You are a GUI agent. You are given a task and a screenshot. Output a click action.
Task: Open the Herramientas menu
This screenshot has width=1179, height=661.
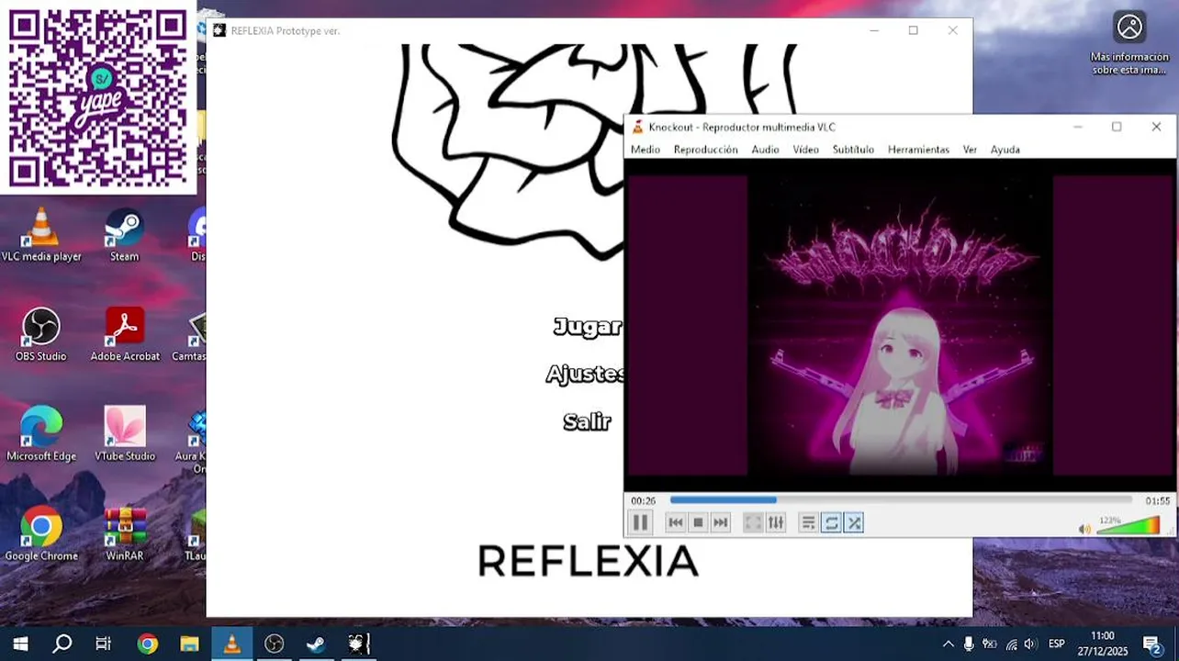pos(918,150)
